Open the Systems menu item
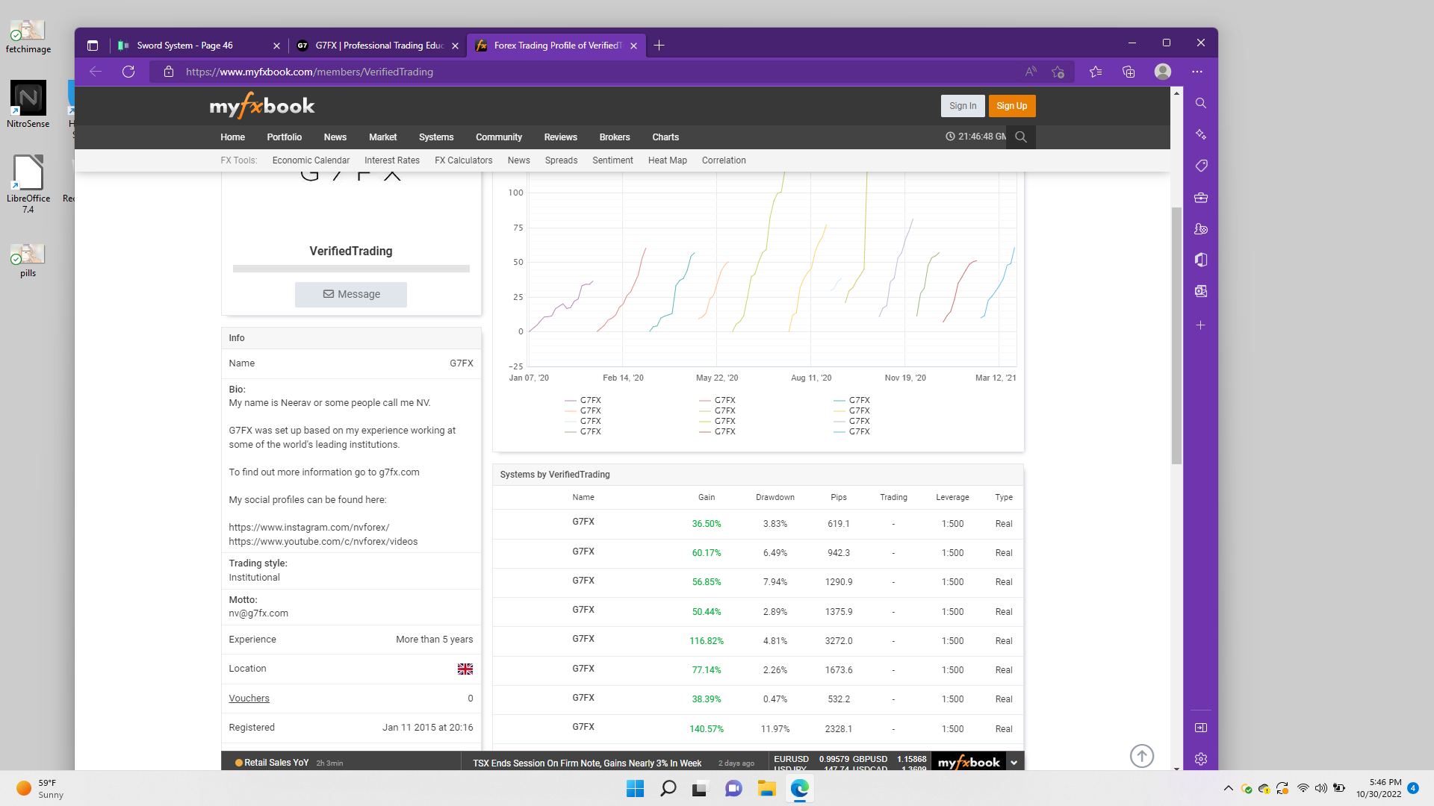Screen dimensions: 1434x806 coord(435,137)
